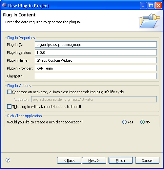Click the Rich Client Application group label
The image size is (164, 169).
tap(25, 116)
